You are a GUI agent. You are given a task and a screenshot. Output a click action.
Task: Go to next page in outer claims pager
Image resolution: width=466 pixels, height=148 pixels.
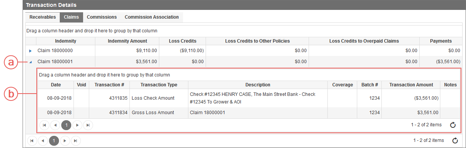pyautogui.click(x=65, y=141)
